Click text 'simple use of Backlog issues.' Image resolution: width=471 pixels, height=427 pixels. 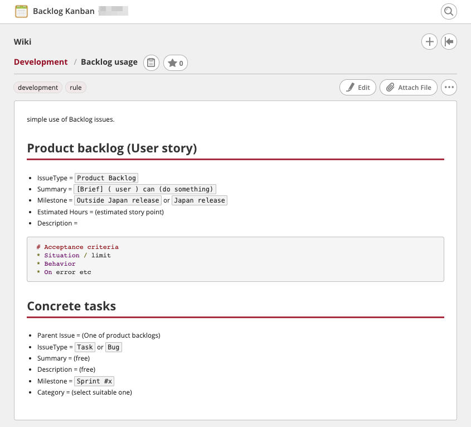71,119
